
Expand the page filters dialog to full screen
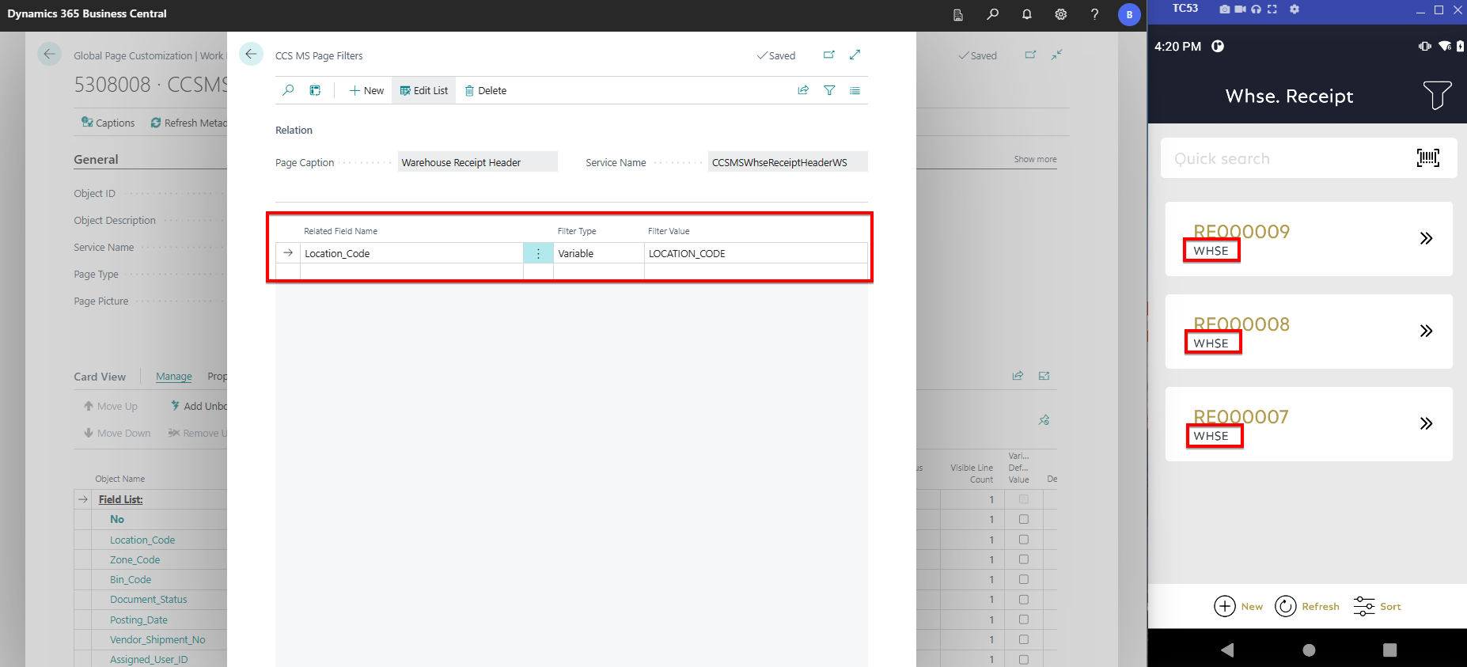tap(855, 55)
